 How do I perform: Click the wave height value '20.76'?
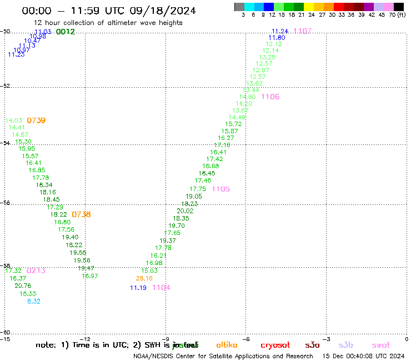point(23,286)
